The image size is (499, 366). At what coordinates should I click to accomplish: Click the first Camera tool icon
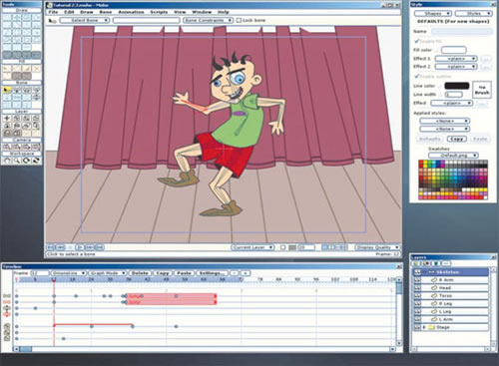(7, 147)
